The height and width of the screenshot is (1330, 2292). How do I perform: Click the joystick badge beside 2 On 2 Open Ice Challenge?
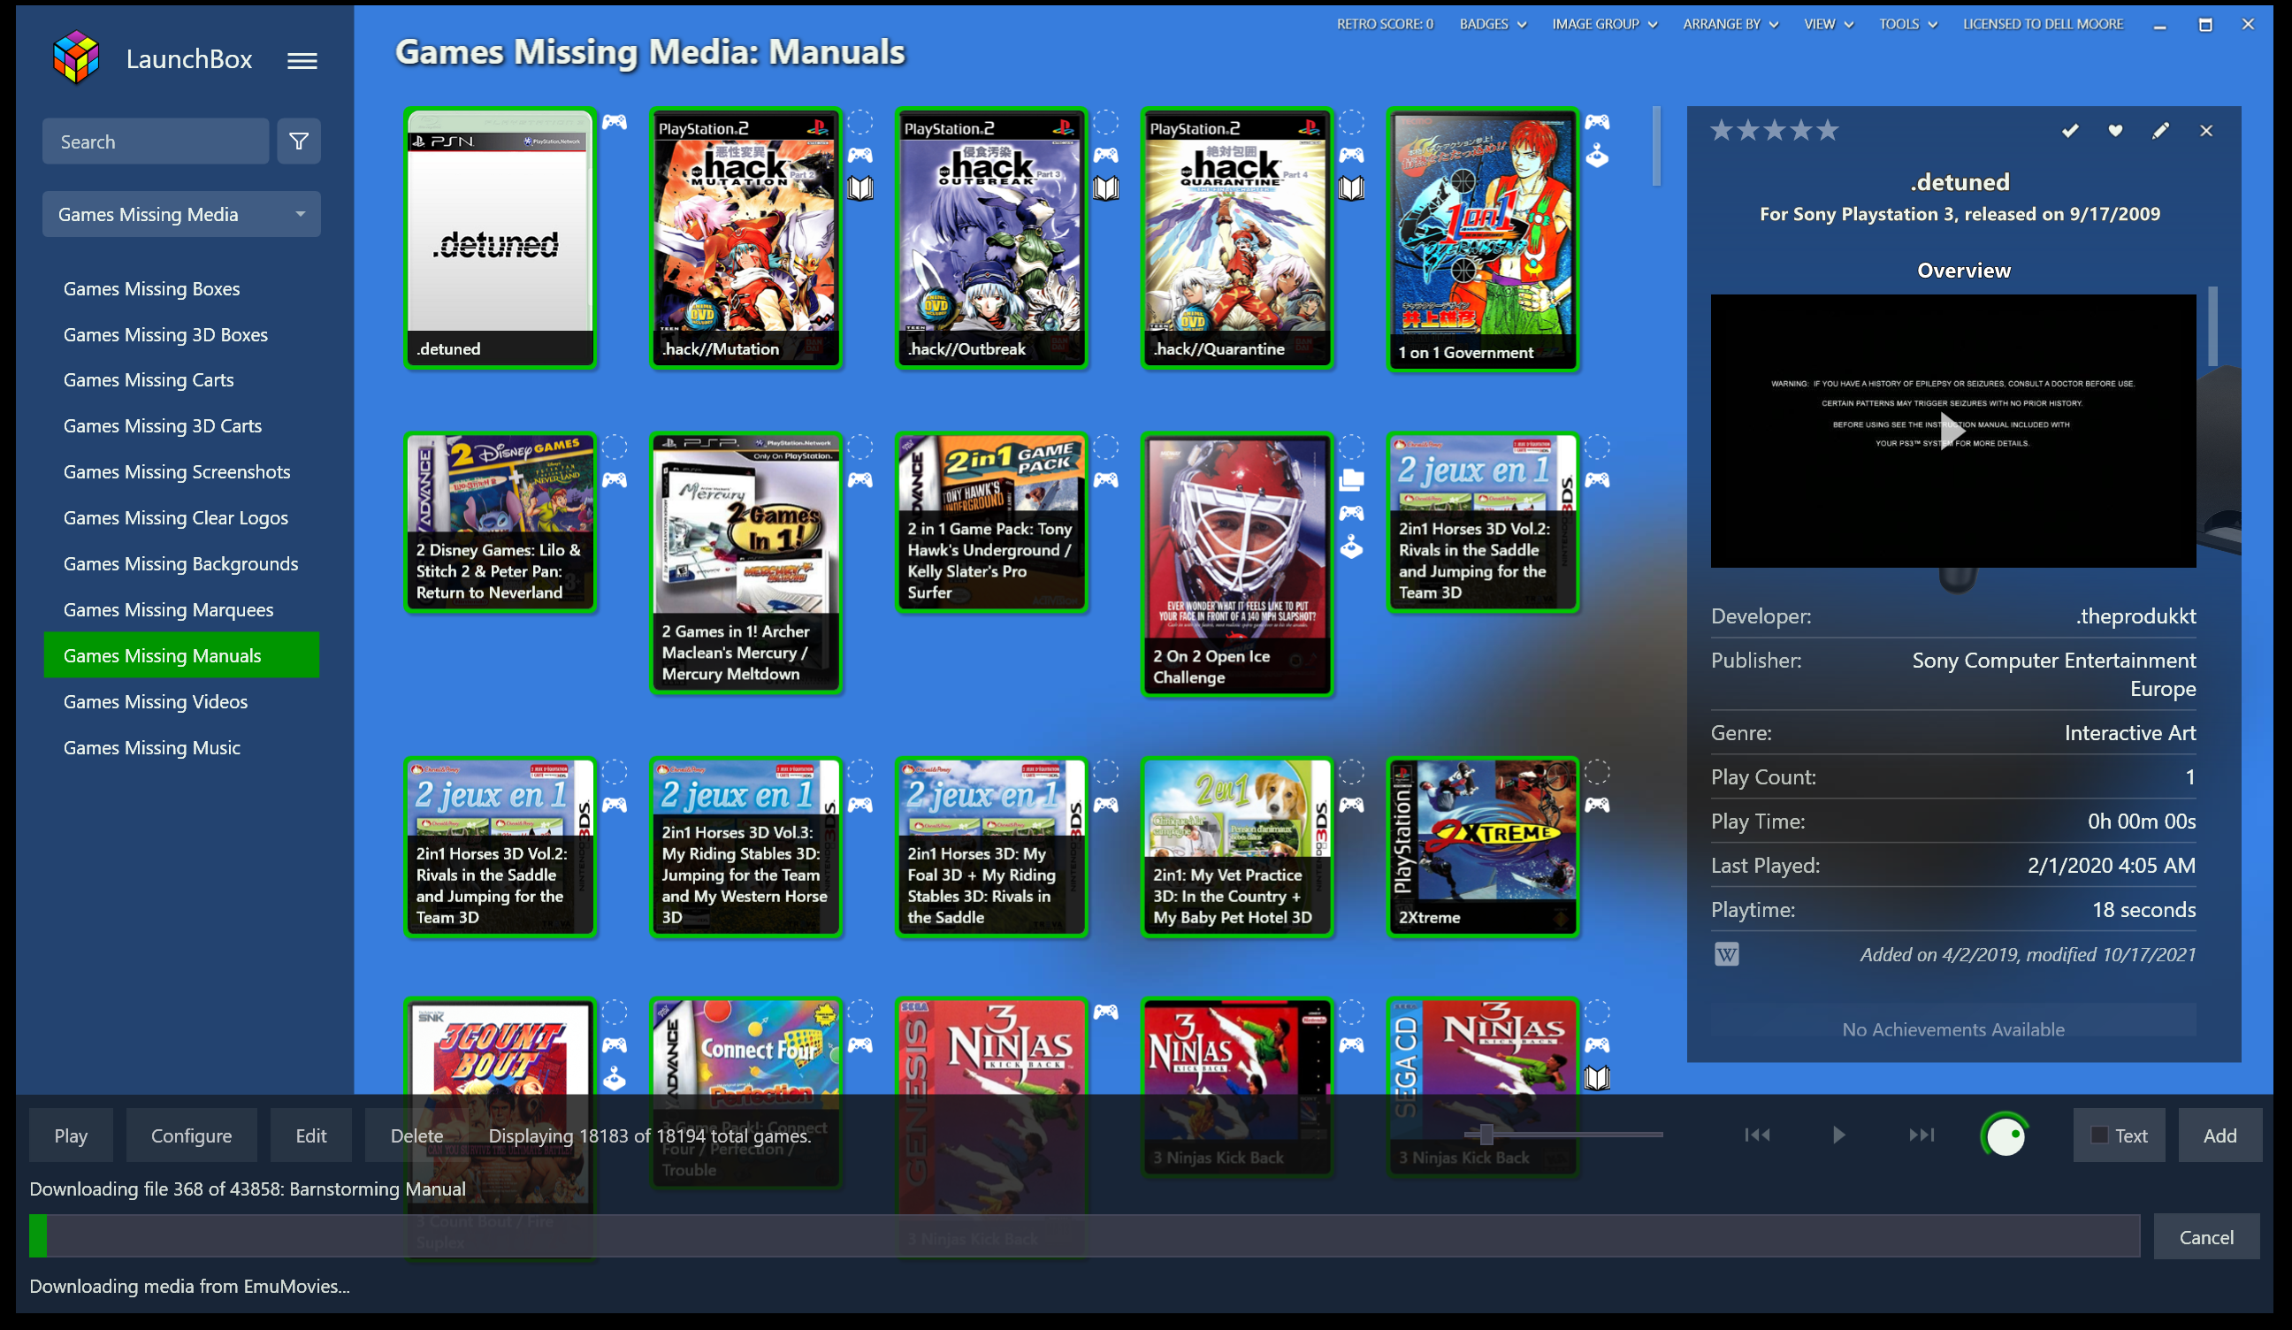pos(1351,547)
